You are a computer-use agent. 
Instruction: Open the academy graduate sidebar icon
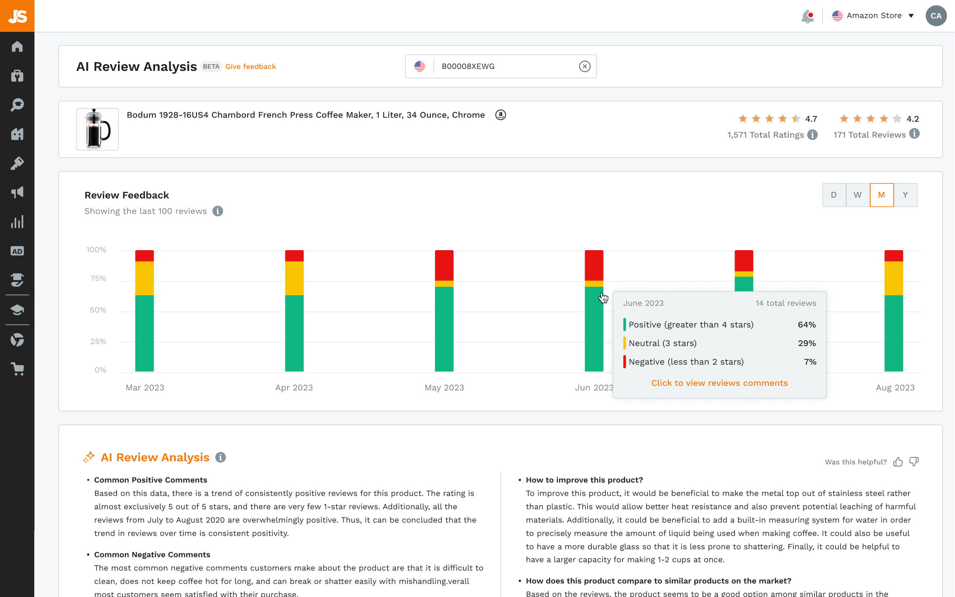coord(17,280)
